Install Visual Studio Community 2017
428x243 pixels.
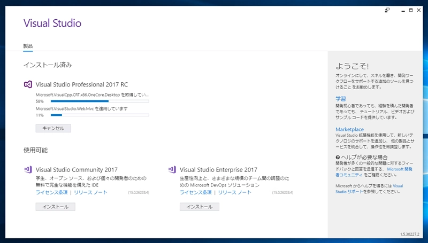56,207
